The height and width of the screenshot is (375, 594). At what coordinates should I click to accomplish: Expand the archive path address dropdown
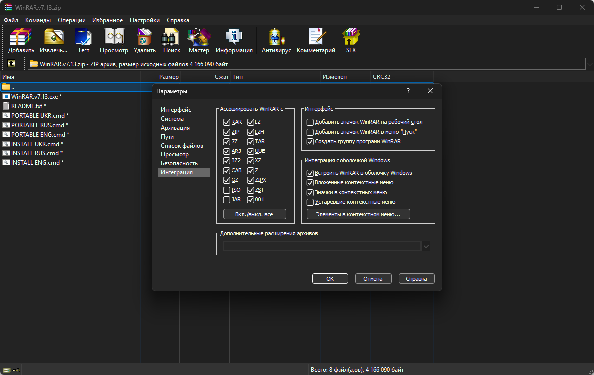point(590,64)
